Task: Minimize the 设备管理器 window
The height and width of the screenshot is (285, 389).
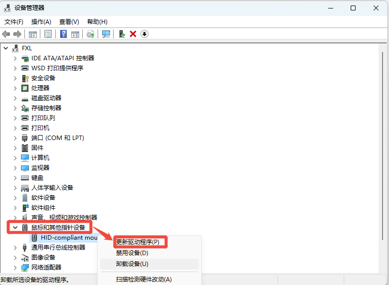Action: [x=330, y=8]
